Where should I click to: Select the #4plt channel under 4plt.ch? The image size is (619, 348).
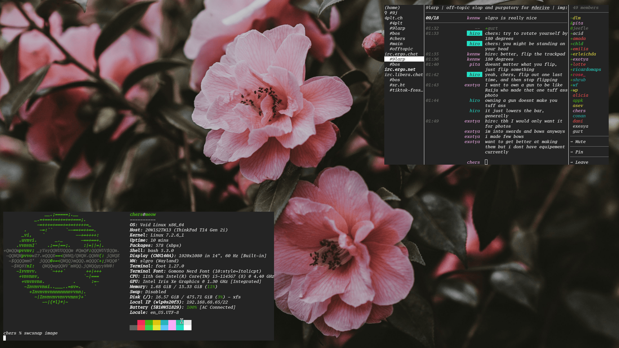point(396,23)
